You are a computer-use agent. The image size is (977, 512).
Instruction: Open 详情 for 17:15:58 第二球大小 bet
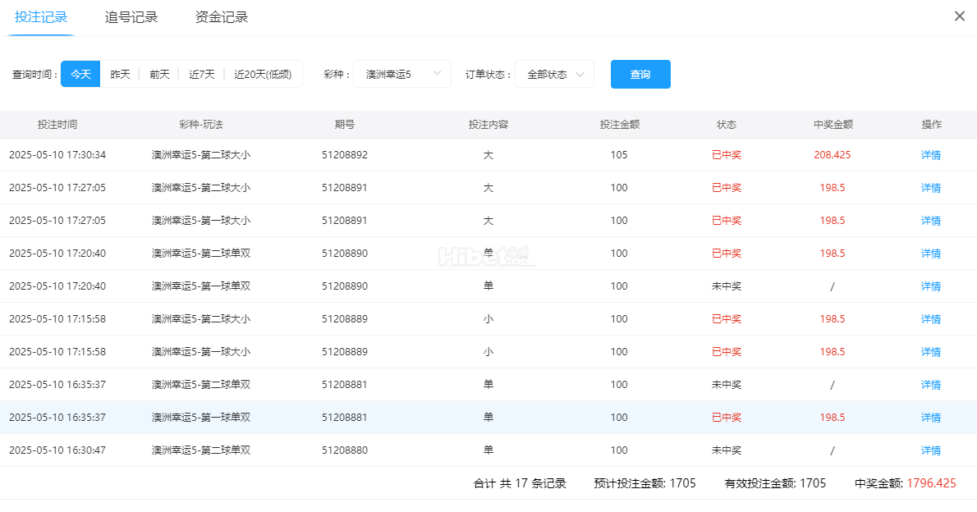click(x=930, y=319)
